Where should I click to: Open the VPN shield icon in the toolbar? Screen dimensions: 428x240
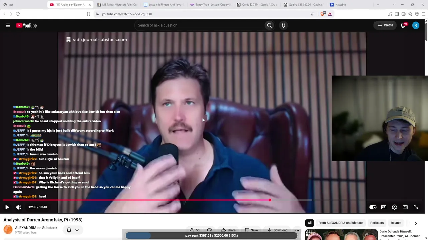pos(417,14)
